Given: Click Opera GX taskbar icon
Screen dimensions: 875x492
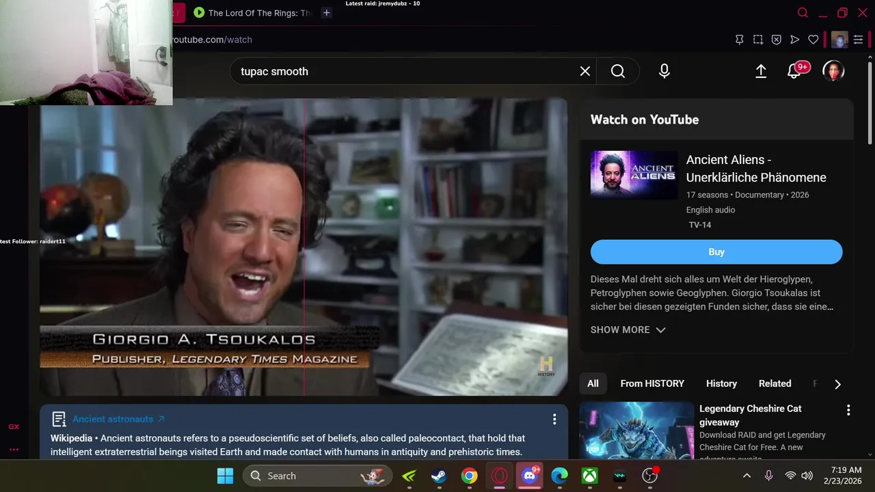Looking at the screenshot, I should 499,476.
